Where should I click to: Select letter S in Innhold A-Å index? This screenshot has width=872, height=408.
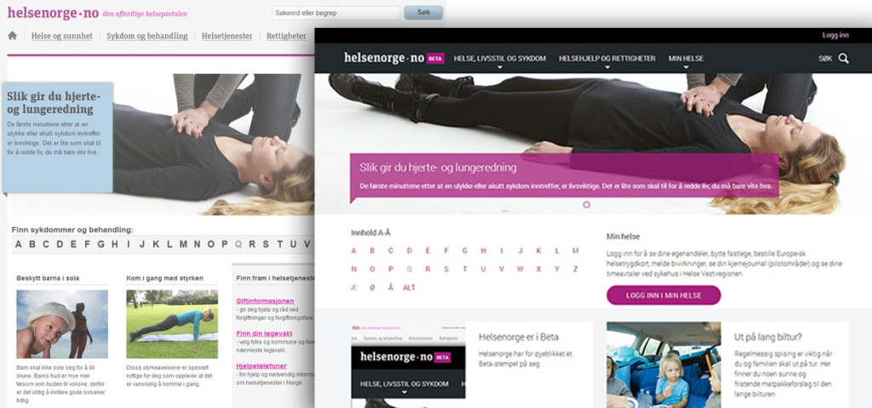(x=446, y=269)
